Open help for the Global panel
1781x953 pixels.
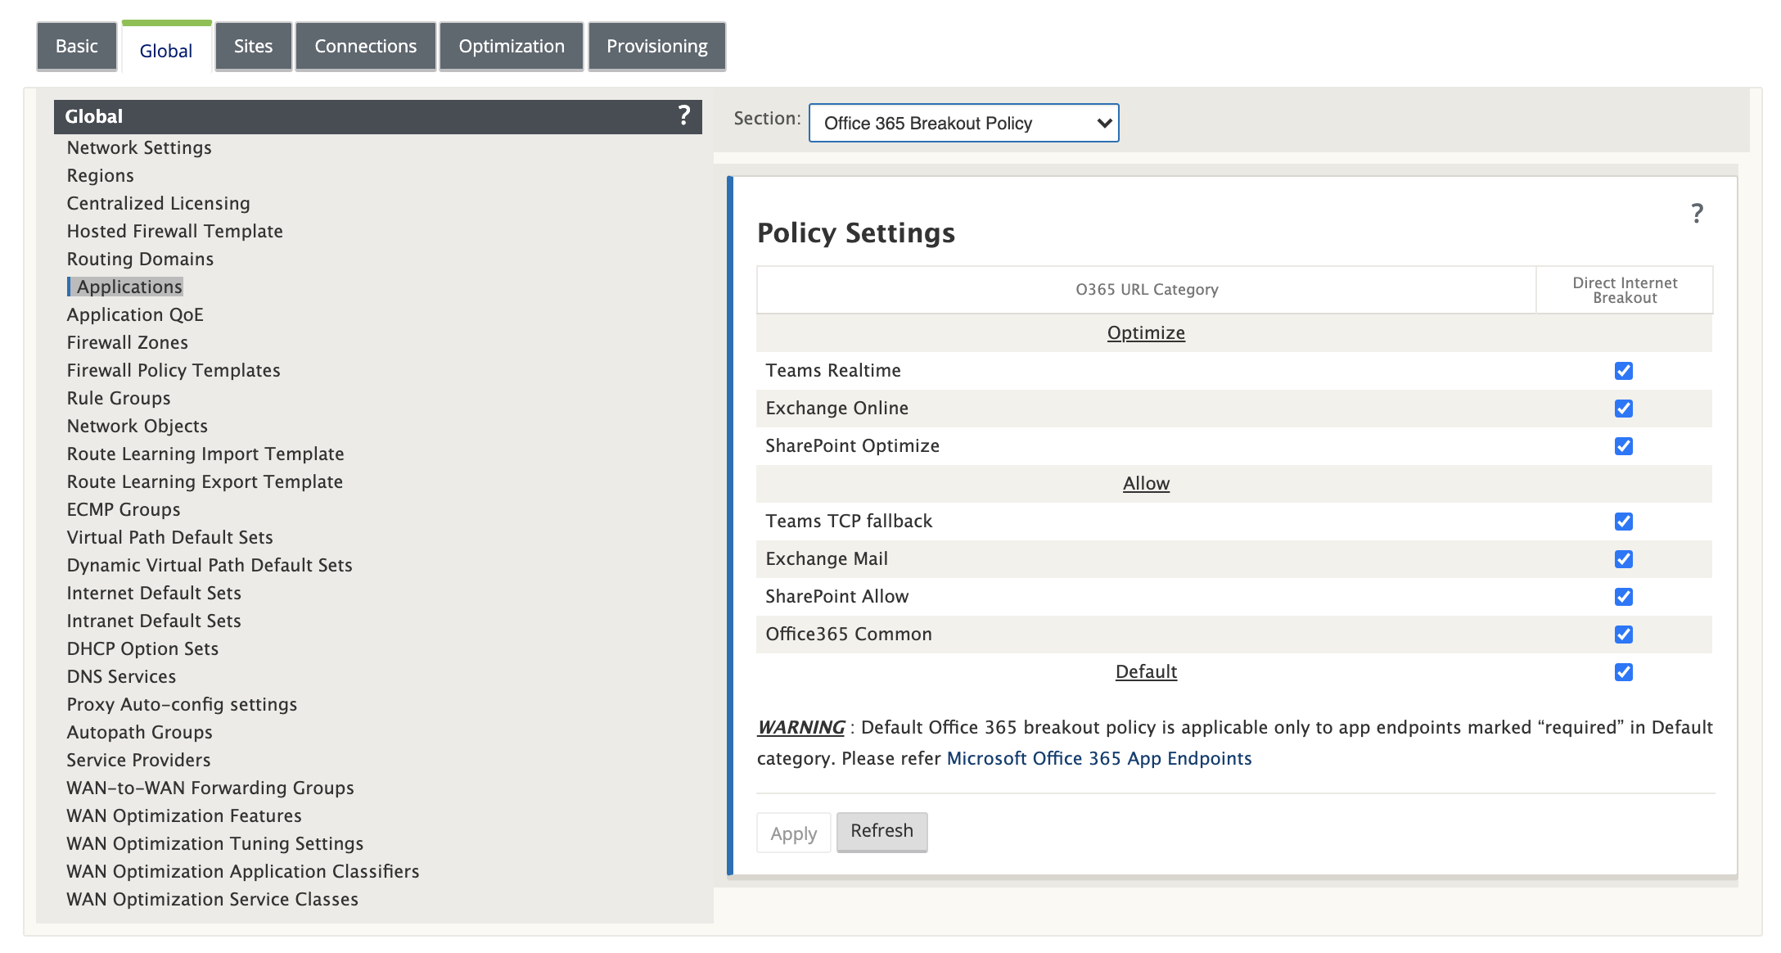(684, 115)
